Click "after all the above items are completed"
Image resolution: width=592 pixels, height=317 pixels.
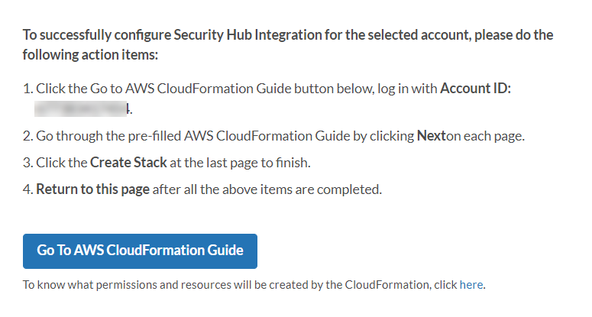(x=267, y=189)
